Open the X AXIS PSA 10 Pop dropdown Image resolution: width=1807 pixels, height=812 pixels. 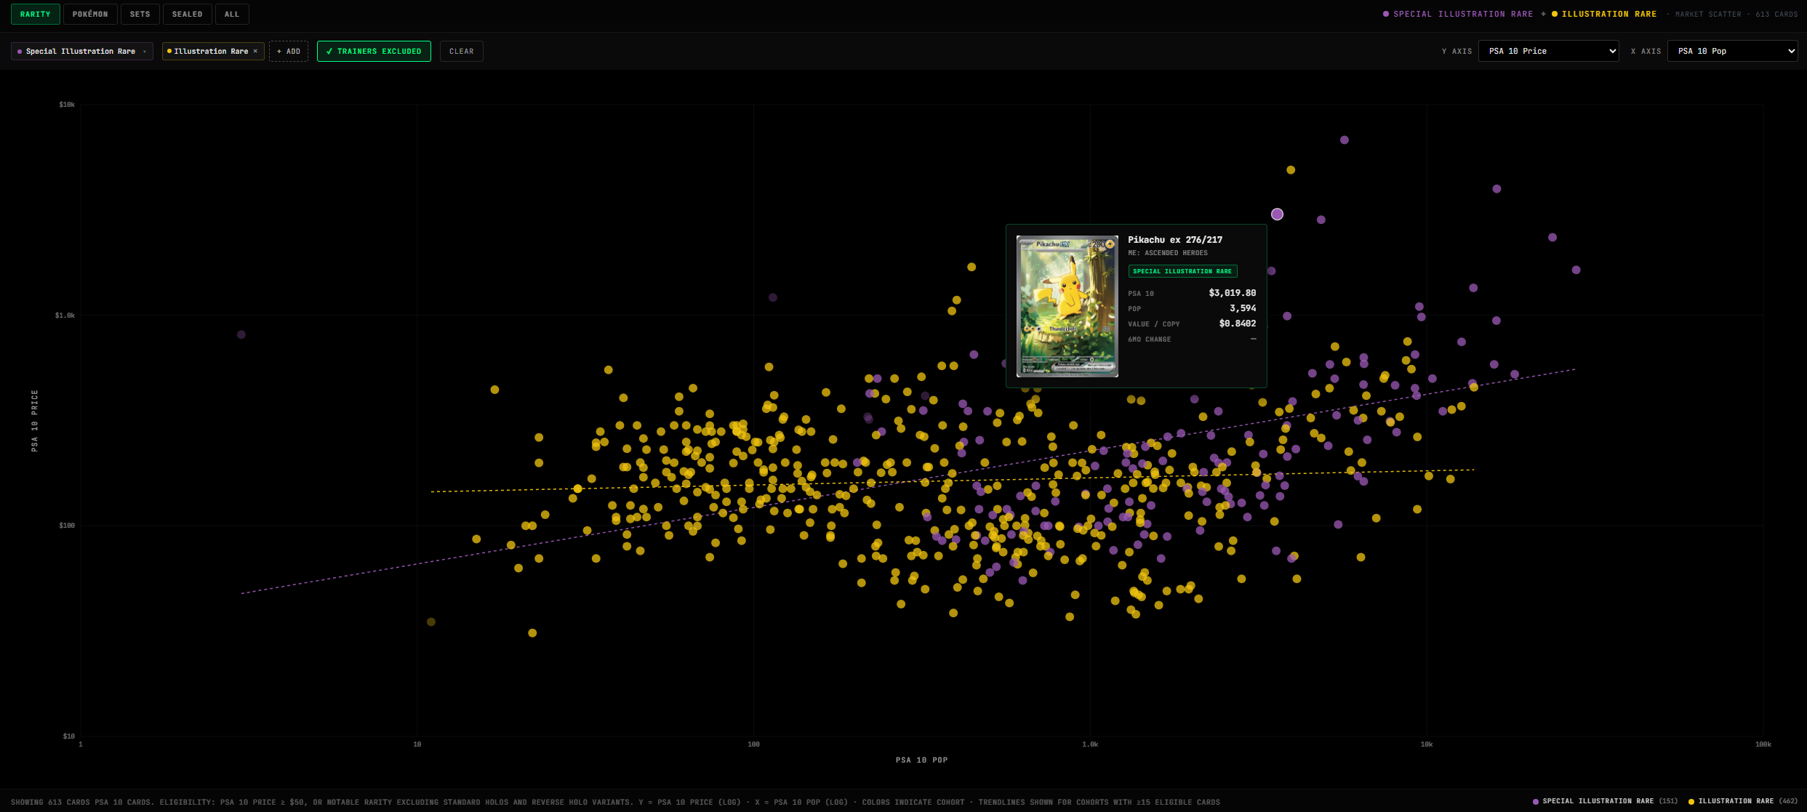tap(1732, 51)
